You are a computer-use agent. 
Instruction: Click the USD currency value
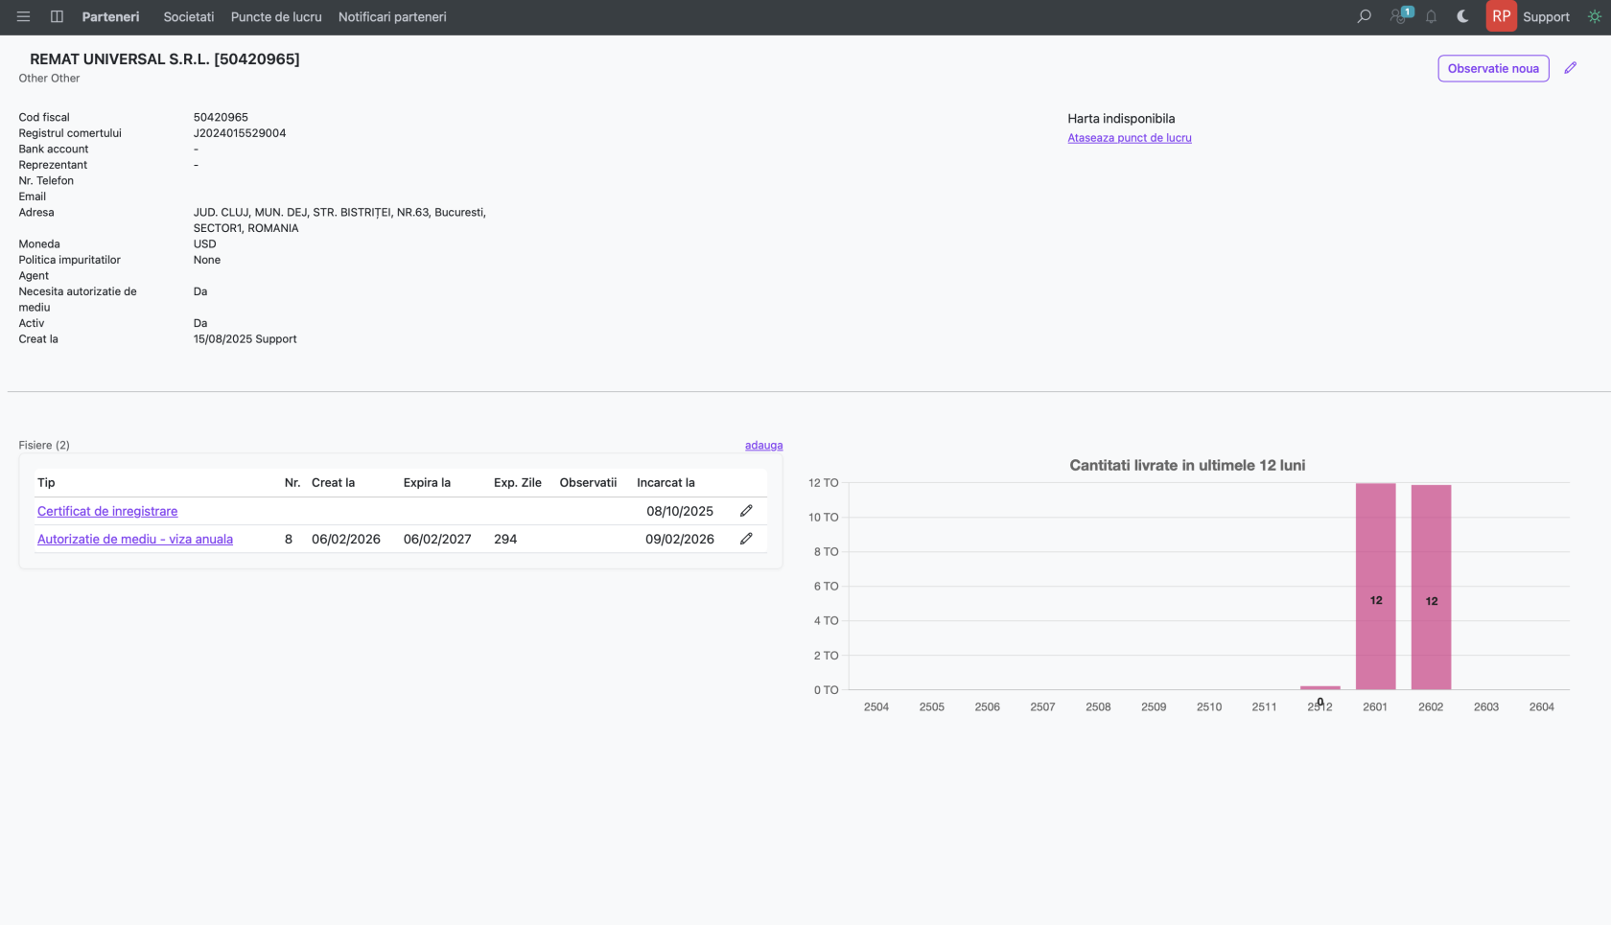pyautogui.click(x=204, y=243)
